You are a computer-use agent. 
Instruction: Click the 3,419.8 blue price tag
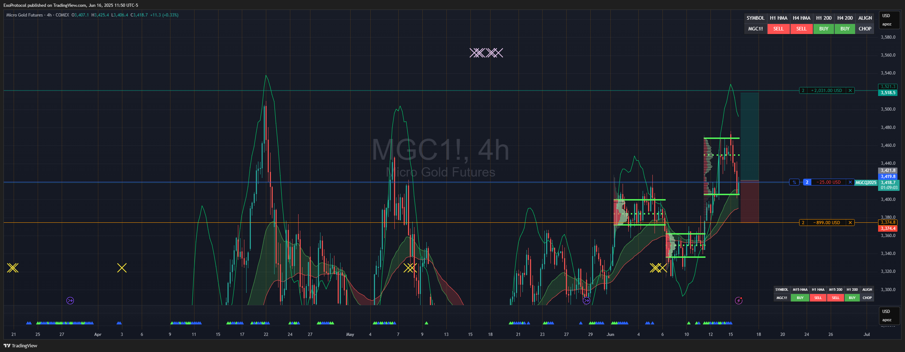(x=888, y=177)
